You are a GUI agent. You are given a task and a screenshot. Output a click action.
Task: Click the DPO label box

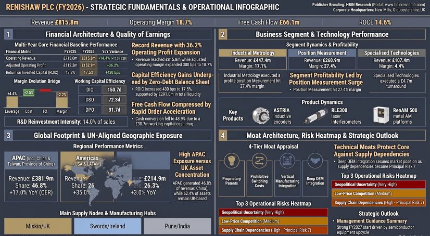(x=90, y=110)
